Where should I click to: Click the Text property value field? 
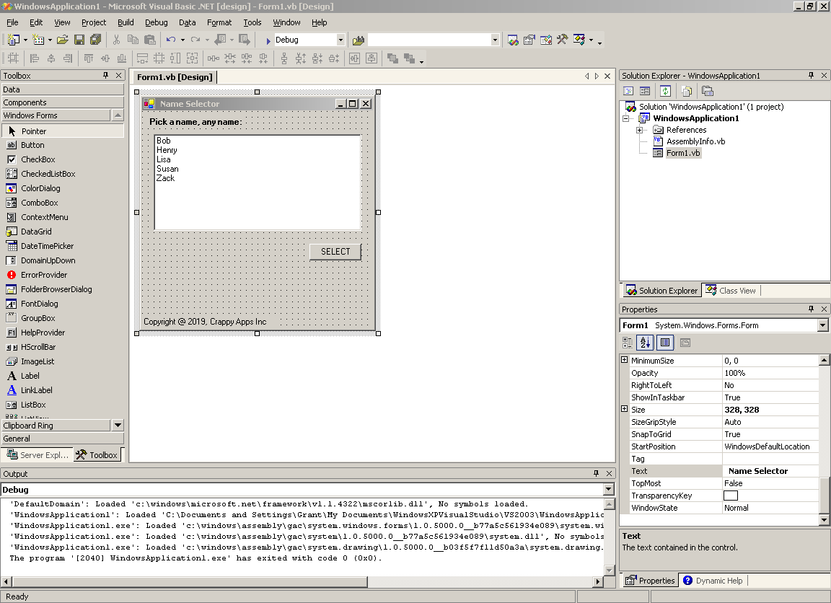tap(770, 471)
